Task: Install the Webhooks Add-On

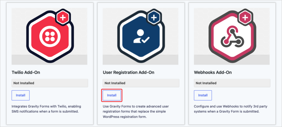Action: pyautogui.click(x=203, y=95)
